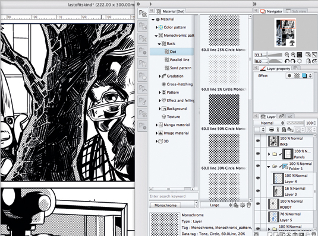Toggle visibility of the ROBOT layer
Viewport: 318px width, 236px height.
[x=258, y=204]
